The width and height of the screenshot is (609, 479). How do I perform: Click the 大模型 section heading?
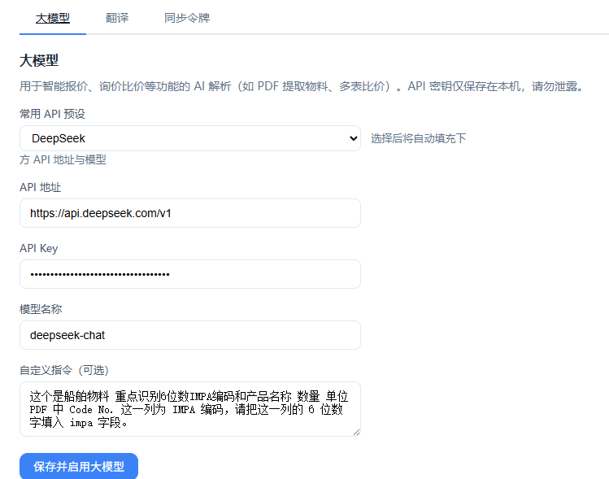point(39,61)
